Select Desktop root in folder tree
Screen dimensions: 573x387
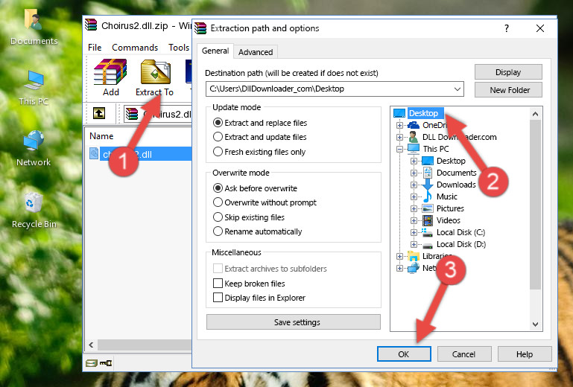(x=422, y=113)
